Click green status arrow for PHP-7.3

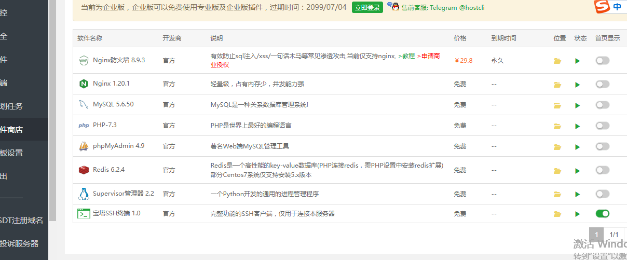[578, 126]
